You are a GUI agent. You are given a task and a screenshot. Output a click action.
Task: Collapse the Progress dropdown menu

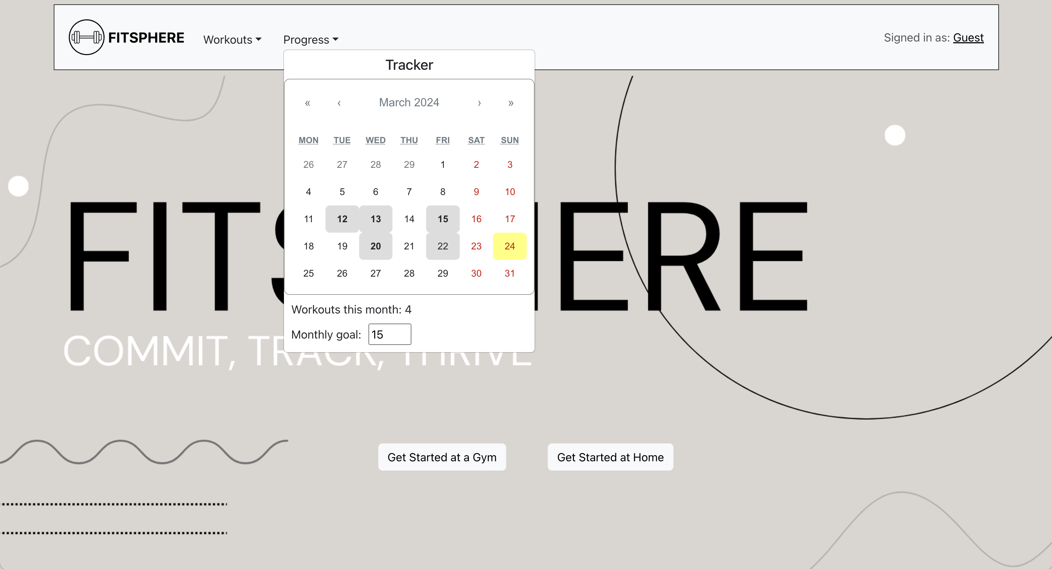click(310, 40)
